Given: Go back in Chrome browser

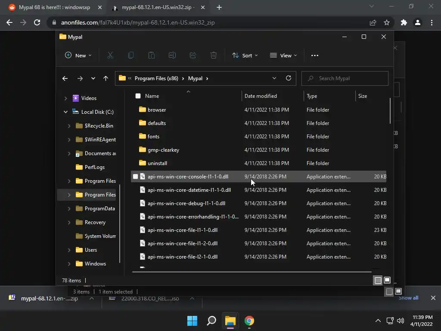Looking at the screenshot, I should pyautogui.click(x=9, y=22).
